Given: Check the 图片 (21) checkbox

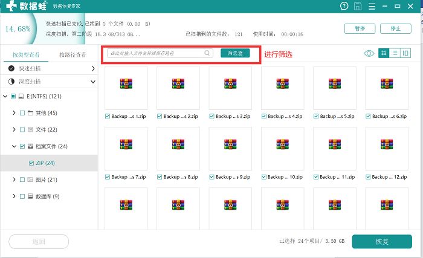Looking at the screenshot, I should 22,179.
